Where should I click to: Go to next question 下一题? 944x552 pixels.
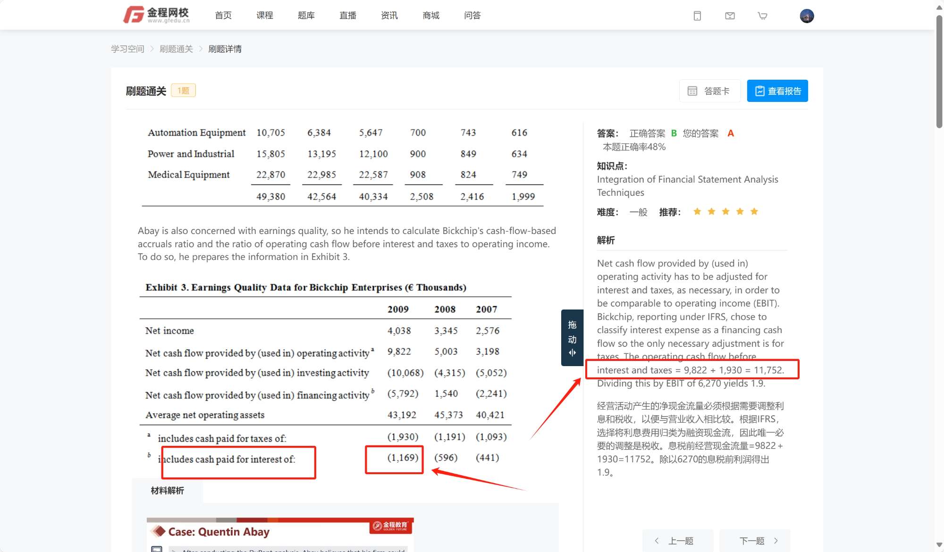click(x=759, y=541)
